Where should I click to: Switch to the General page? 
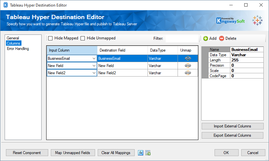(13, 38)
